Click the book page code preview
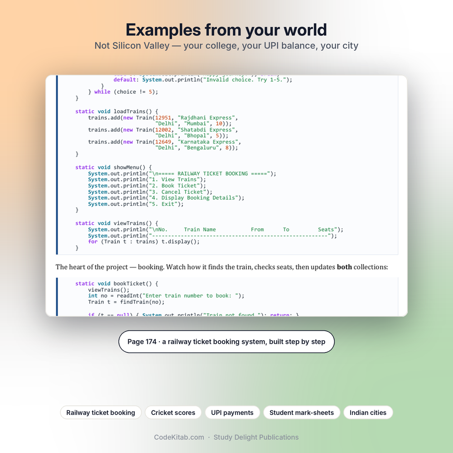The width and height of the screenshot is (453, 453). (x=226, y=196)
